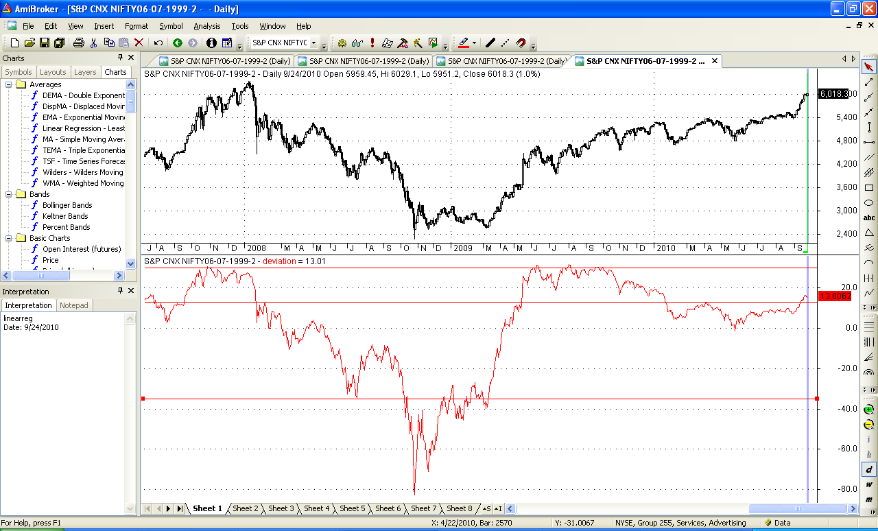Click the Open folder toolbar icon

click(29, 43)
